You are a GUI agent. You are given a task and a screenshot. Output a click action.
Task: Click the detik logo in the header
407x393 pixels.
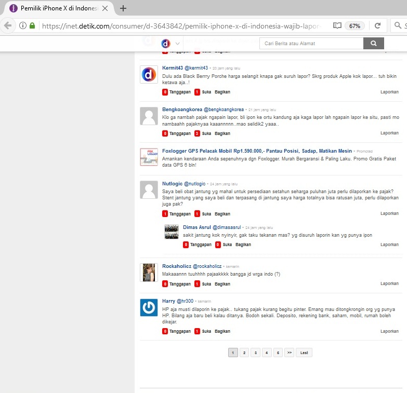coord(166,44)
